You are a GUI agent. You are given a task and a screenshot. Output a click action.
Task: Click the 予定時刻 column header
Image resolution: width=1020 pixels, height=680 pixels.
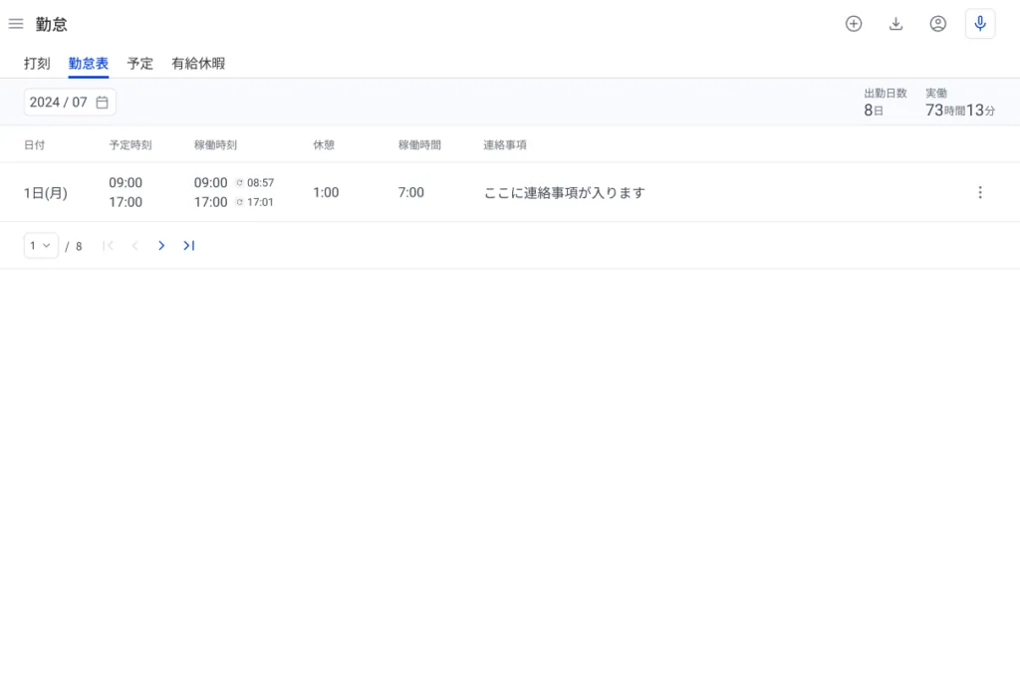[x=130, y=145]
